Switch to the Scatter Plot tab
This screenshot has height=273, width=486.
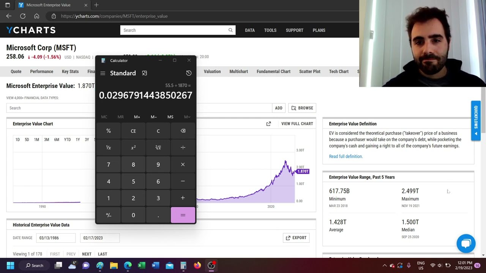[x=310, y=71]
